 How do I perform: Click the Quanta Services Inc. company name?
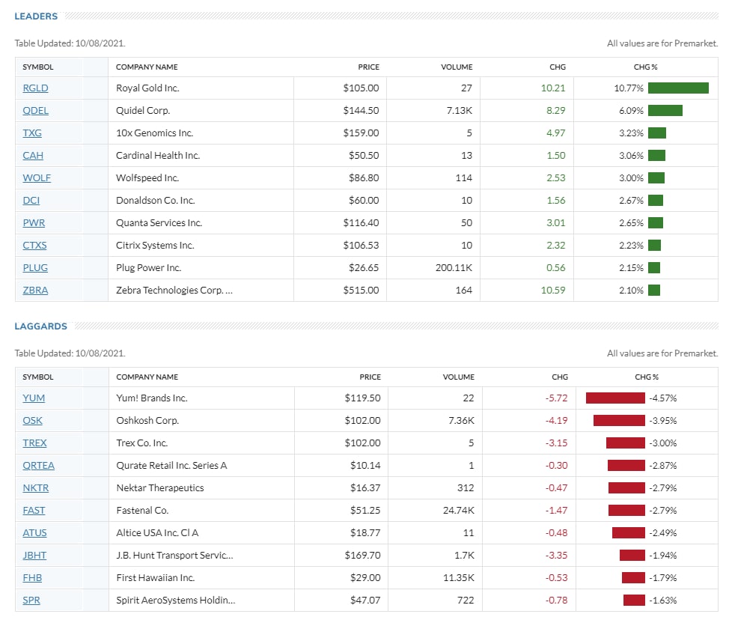click(159, 222)
